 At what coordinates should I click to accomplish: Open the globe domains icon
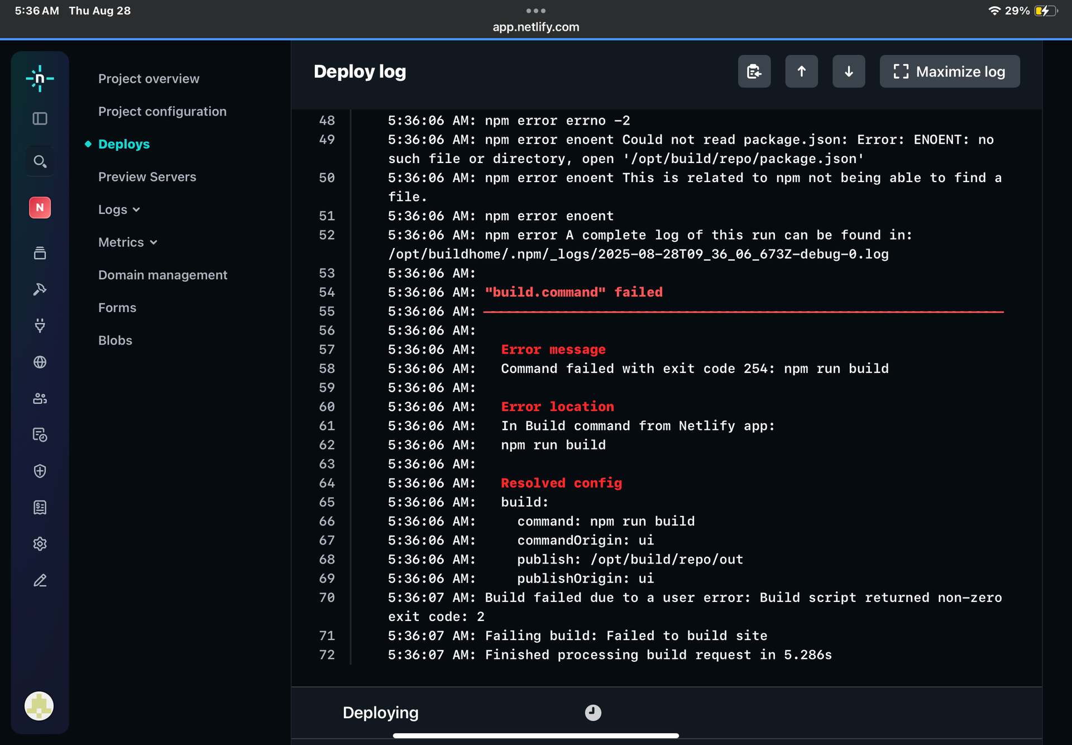pyautogui.click(x=40, y=362)
